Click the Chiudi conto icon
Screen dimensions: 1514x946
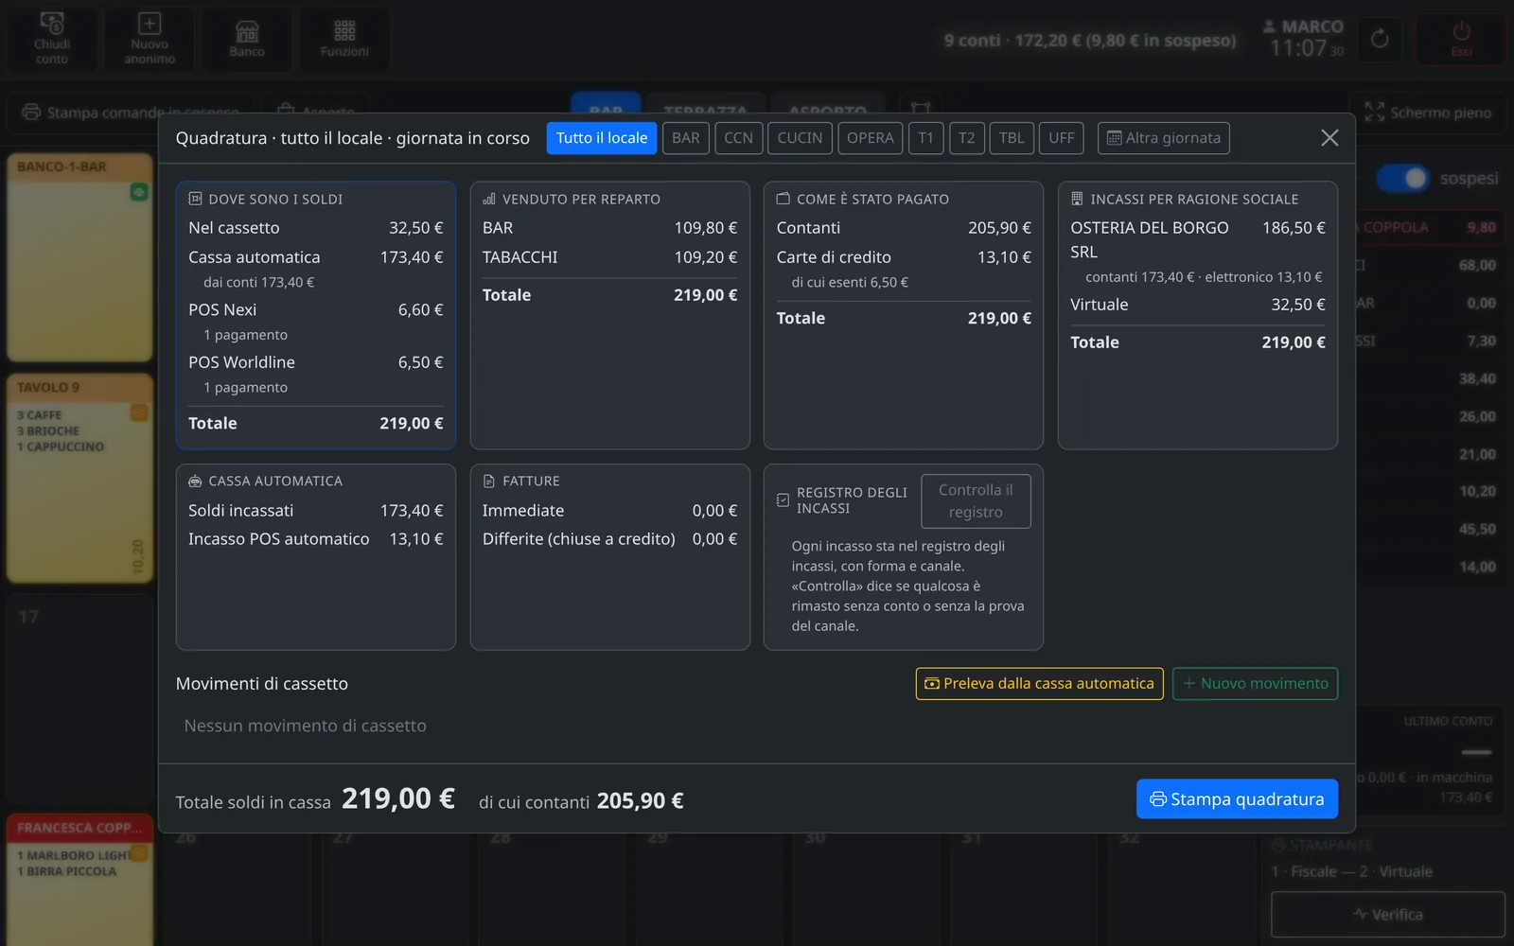click(52, 39)
